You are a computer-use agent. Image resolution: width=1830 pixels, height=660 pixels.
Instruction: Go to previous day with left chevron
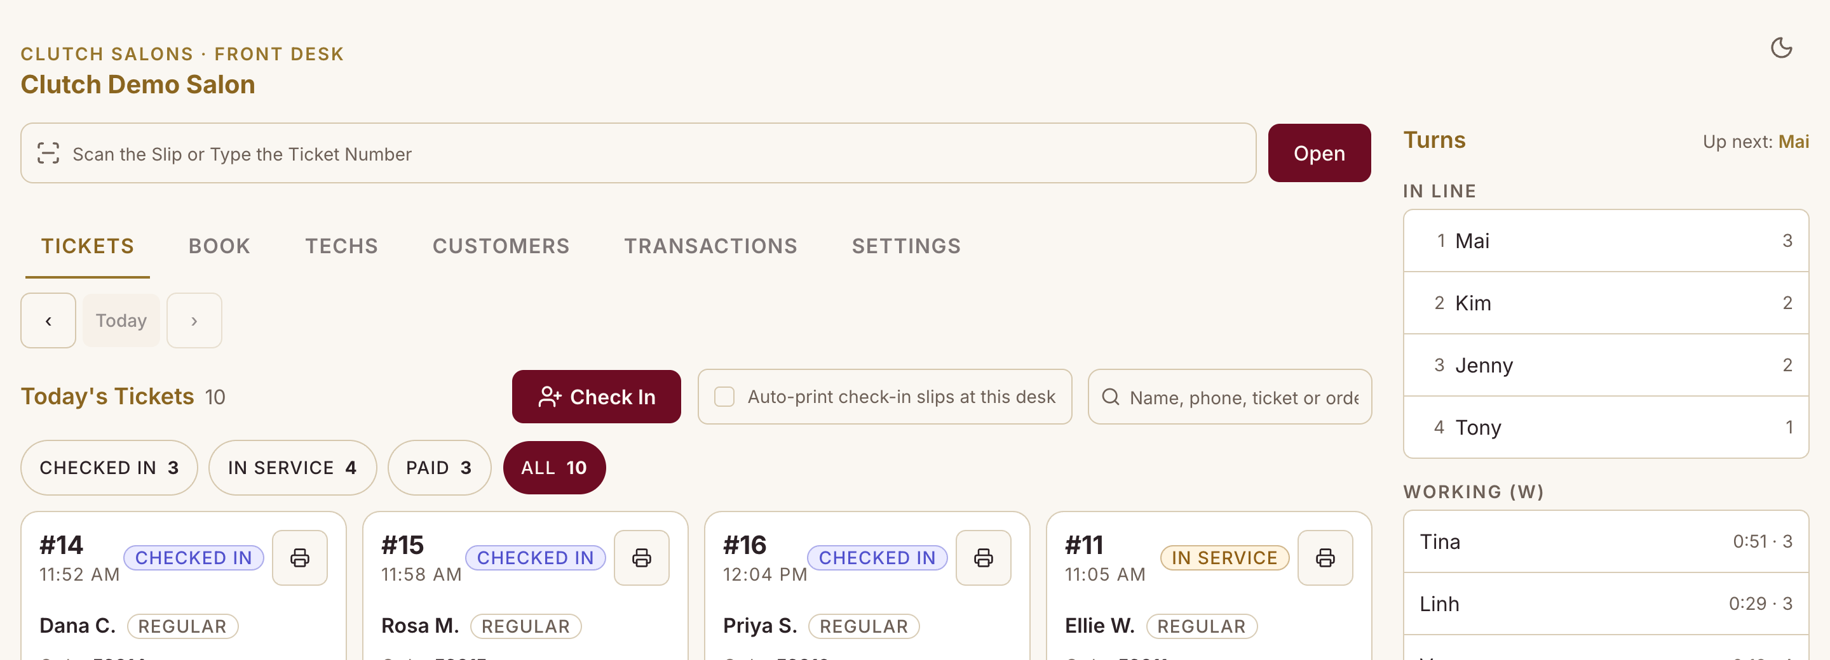48,320
